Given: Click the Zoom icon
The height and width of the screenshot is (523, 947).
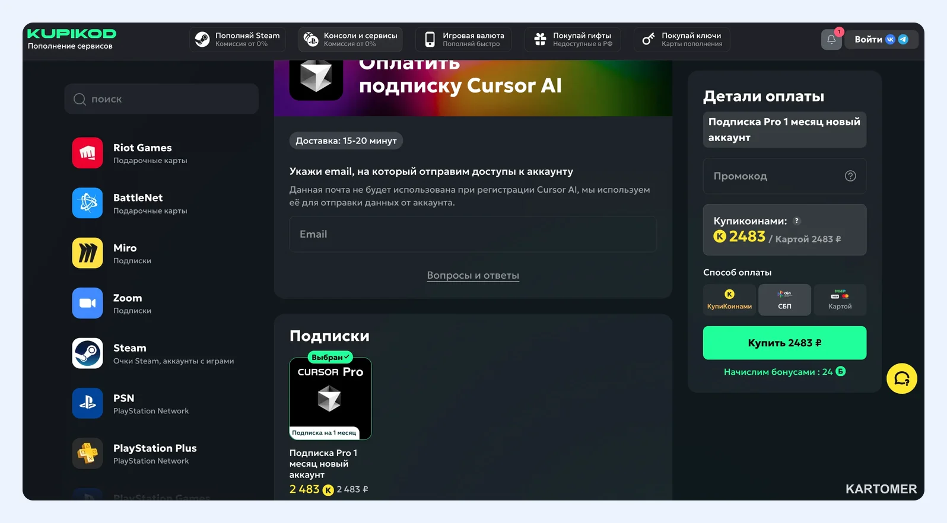Looking at the screenshot, I should (88, 303).
